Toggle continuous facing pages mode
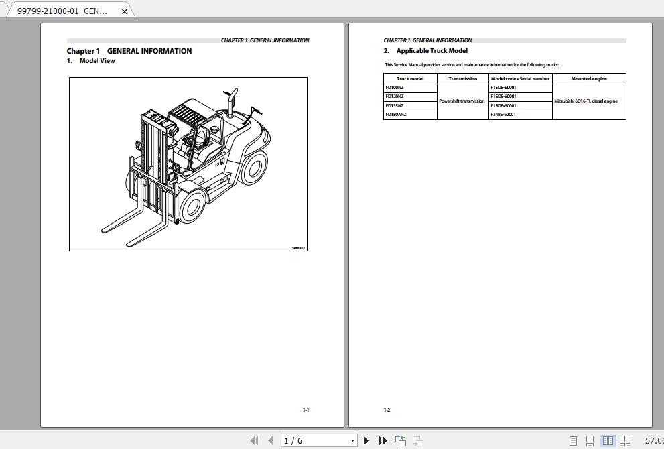This screenshot has width=664, height=449. click(625, 440)
